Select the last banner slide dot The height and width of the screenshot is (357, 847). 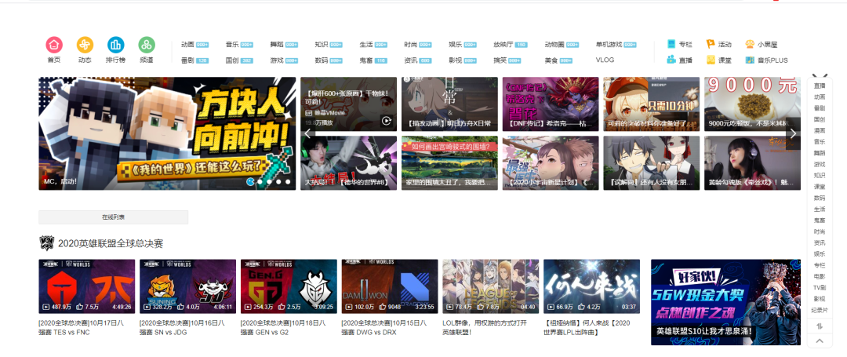point(288,182)
